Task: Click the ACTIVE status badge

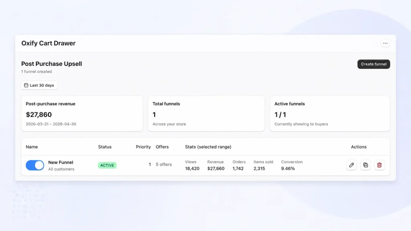Action: point(107,165)
